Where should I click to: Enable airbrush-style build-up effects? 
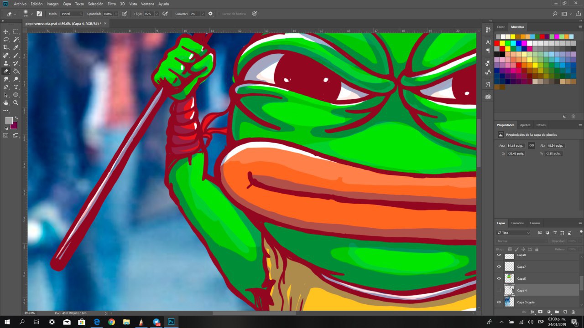(x=165, y=14)
